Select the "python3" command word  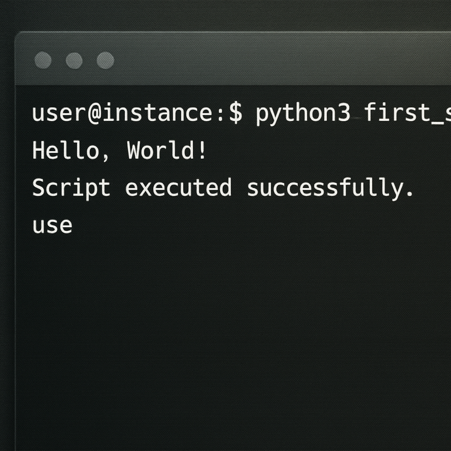pos(303,113)
